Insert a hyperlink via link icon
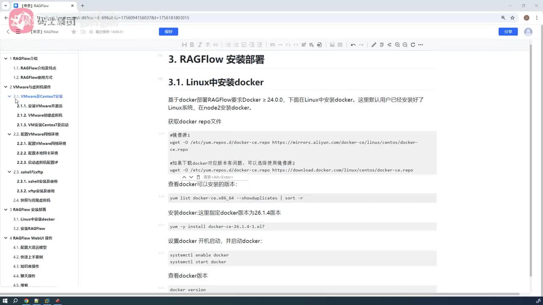Viewport: 543px width, 305px height. point(216,44)
